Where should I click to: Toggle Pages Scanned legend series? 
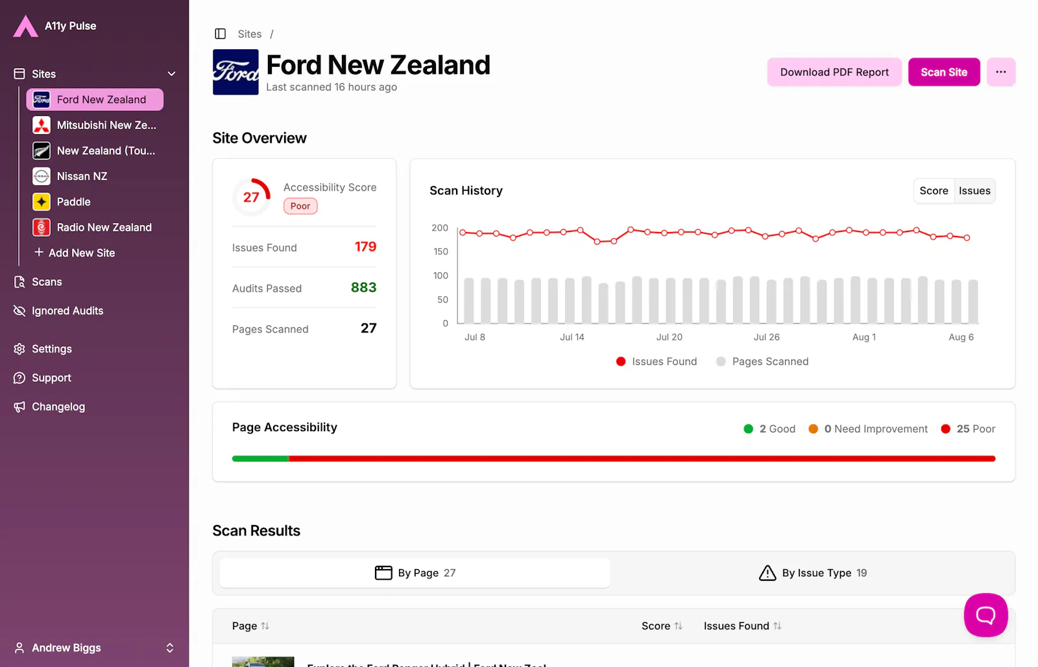(x=762, y=362)
